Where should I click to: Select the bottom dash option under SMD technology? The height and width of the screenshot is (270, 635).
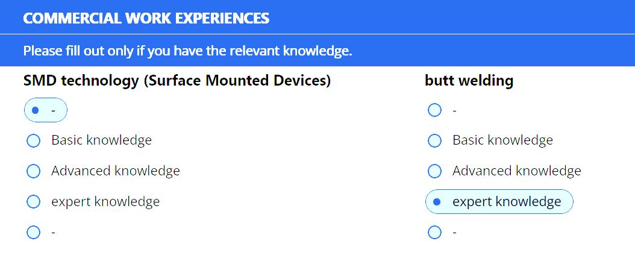pyautogui.click(x=34, y=232)
